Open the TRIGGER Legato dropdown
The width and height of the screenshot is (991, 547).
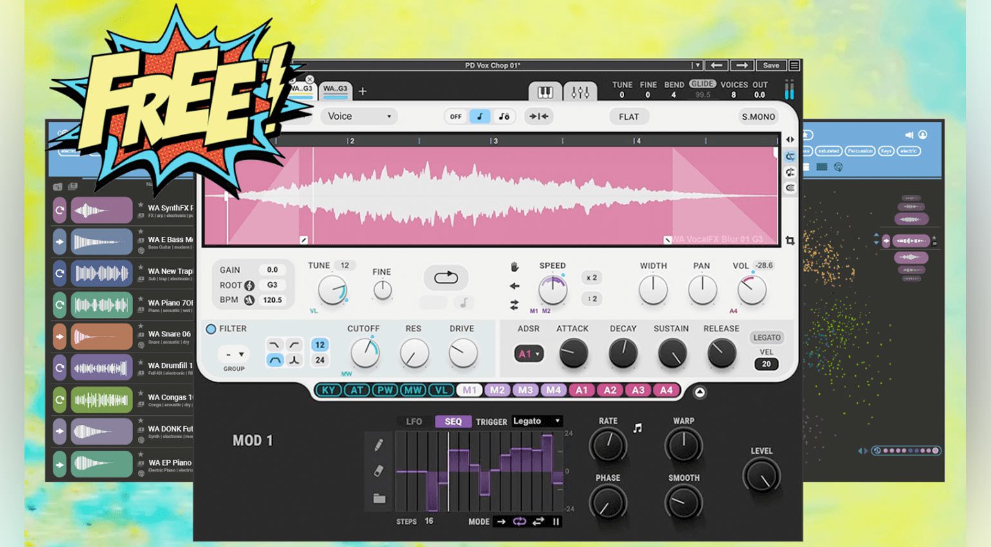[x=537, y=421]
